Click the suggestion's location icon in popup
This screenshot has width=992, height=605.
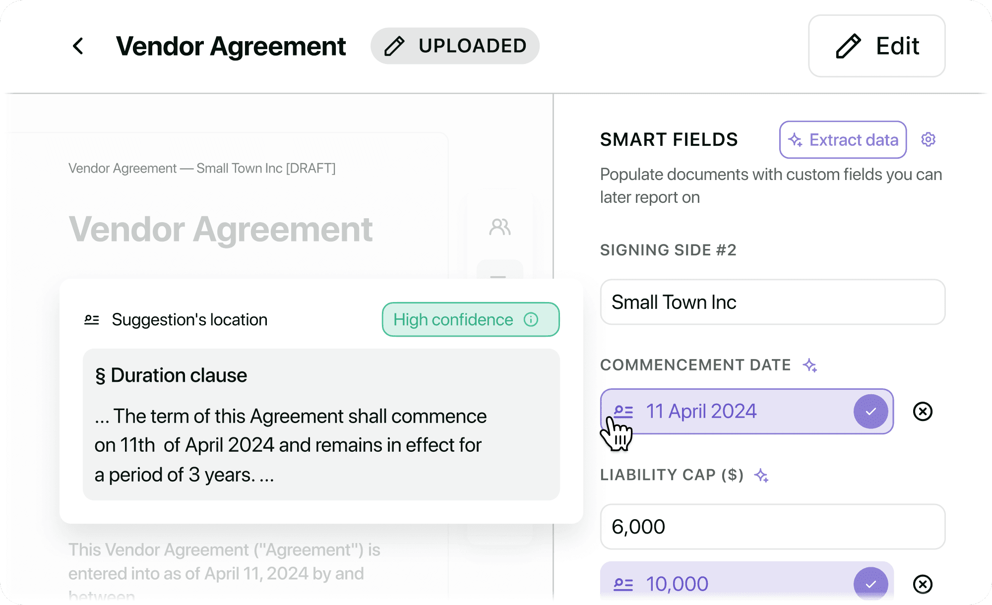[92, 320]
